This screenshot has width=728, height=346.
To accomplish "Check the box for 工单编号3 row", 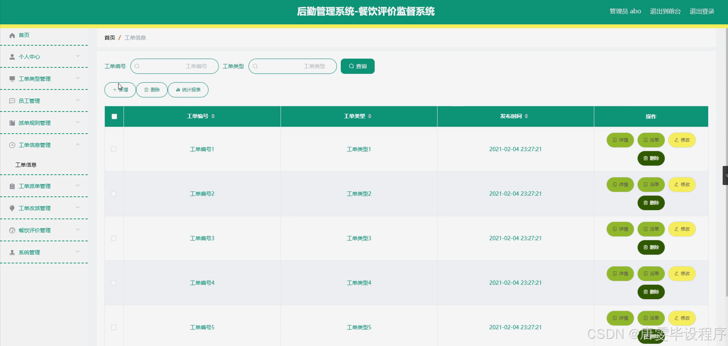I will pyautogui.click(x=114, y=238).
